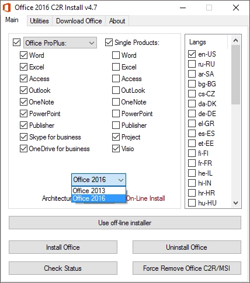Viewport: 250px width, 283px height.
Task: Close the Office 2016 C2R Install window
Action: pyautogui.click(x=236, y=8)
